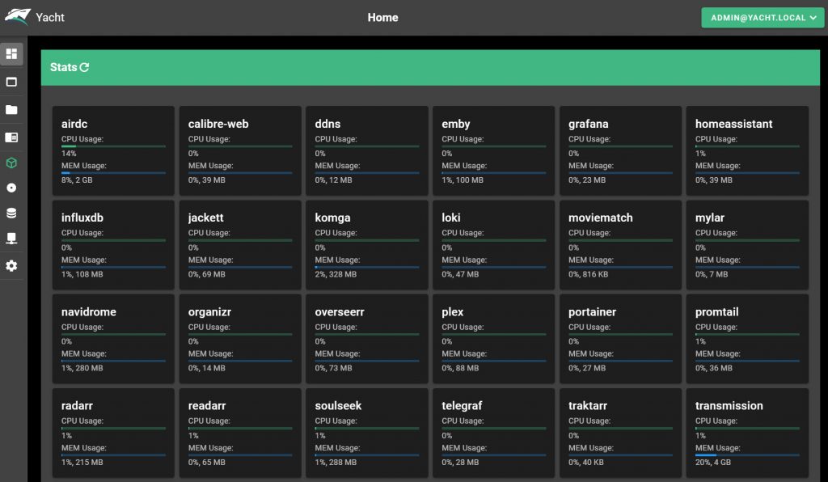Viewport: 828px width, 482px height.
Task: Click the '1%, 288 MB' memory value
Action: 336,462
